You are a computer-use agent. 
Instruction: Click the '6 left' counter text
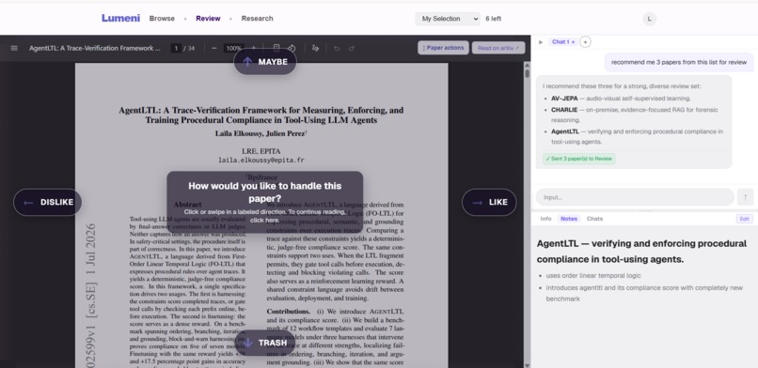(x=493, y=19)
